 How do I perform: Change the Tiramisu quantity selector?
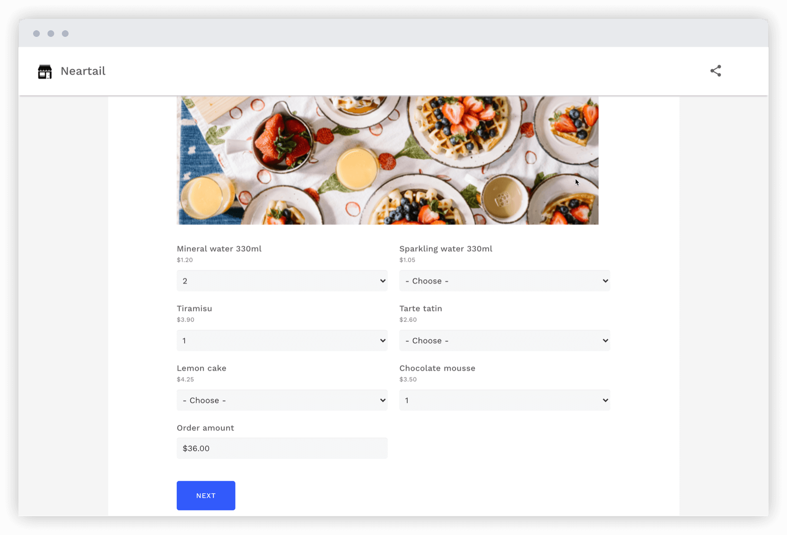282,340
